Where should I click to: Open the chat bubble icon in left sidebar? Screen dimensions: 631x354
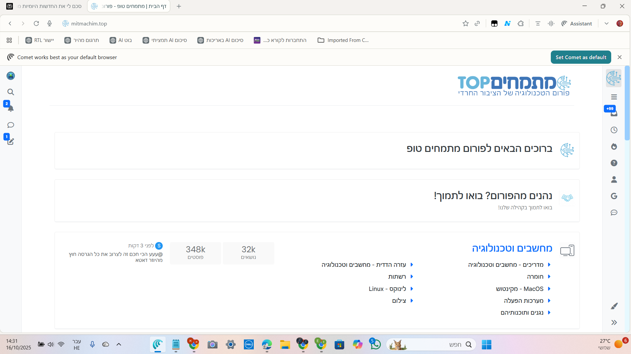pos(11,125)
